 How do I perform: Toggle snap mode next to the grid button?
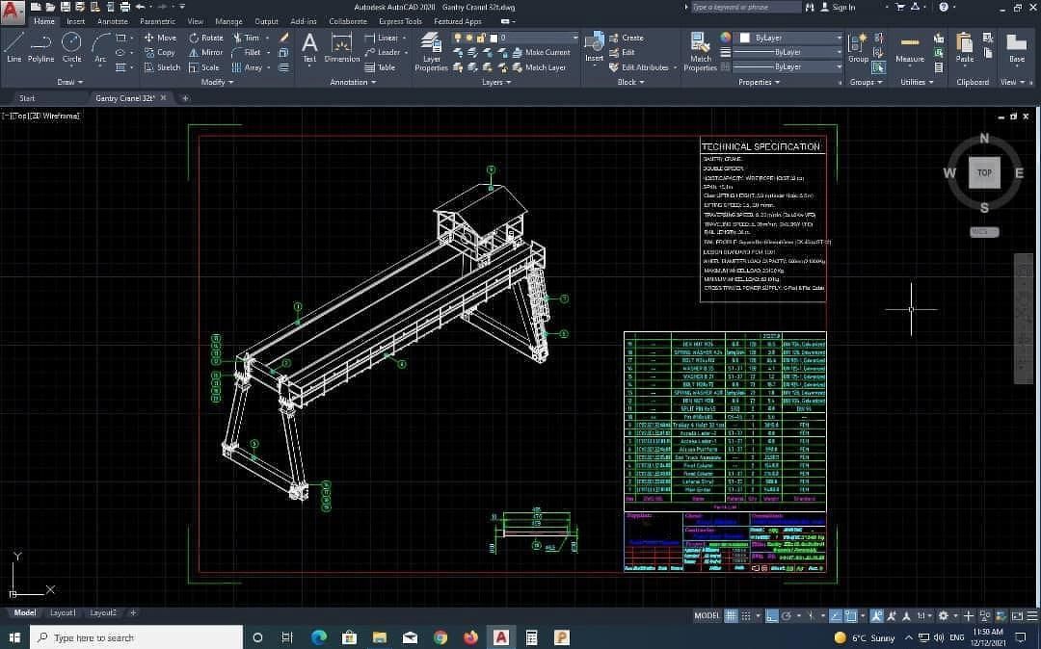pyautogui.click(x=745, y=616)
